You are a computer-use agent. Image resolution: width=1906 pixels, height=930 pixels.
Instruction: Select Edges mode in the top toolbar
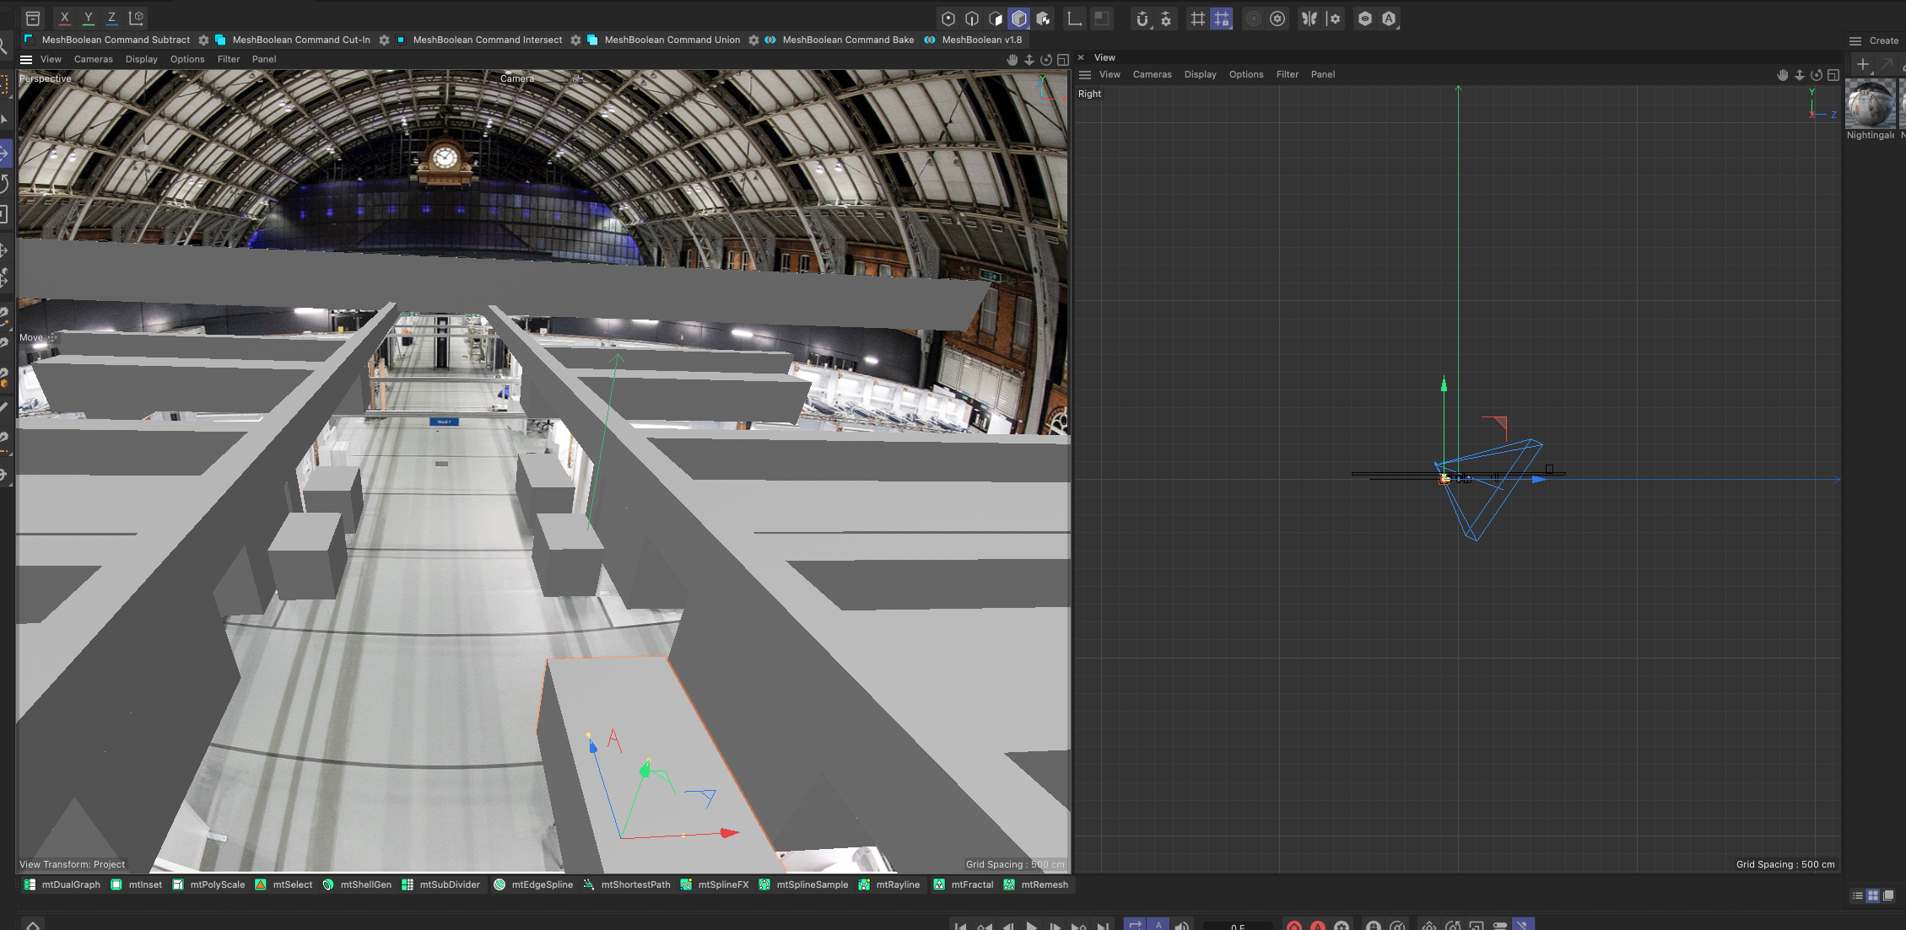972,19
